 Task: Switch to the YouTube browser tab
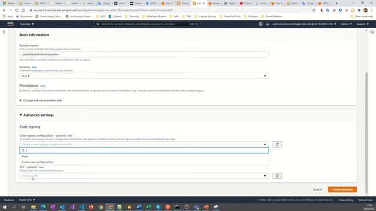(x=246, y=4)
